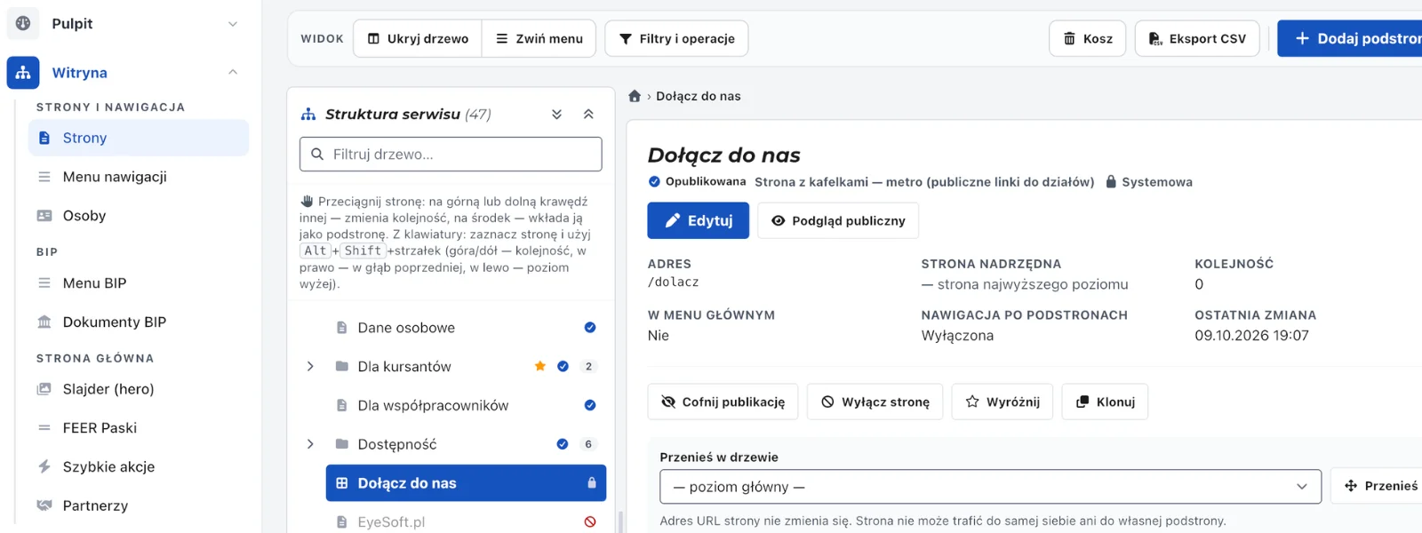Click the Struktura serwisu sitemap icon
Viewport: 1422px width, 533px height.
pos(308,115)
